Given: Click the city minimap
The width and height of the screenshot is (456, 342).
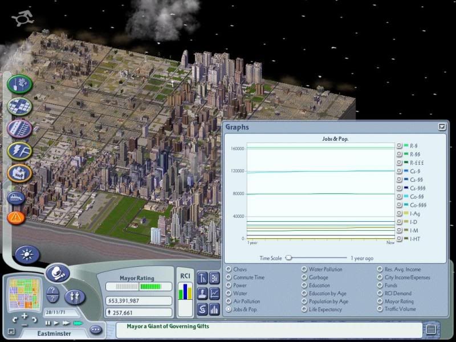Looking at the screenshot, I should point(24,293).
